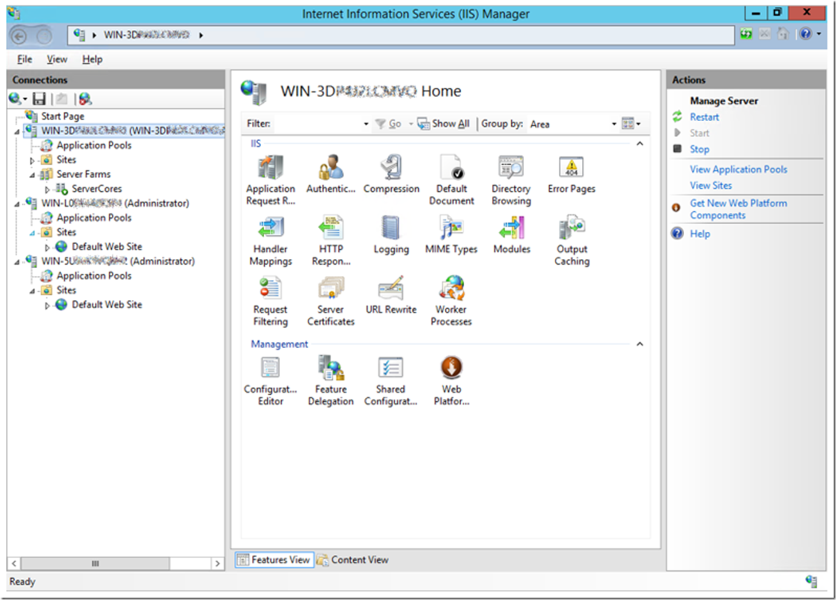
Task: Click Restart in Actions pane
Action: coord(704,116)
